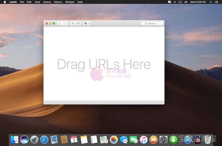This screenshot has width=222, height=146.
Task: Click Leech green download arrow in Dock
Action: coord(173,140)
